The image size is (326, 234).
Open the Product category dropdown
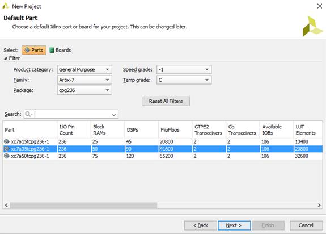[x=84, y=69]
